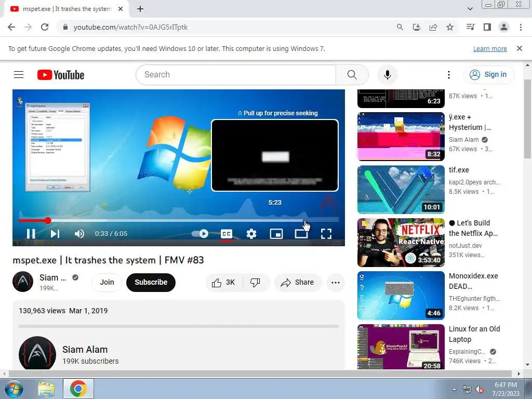532x399 pixels.
Task: Open the tif.exe video thumbnail
Action: [x=401, y=189]
